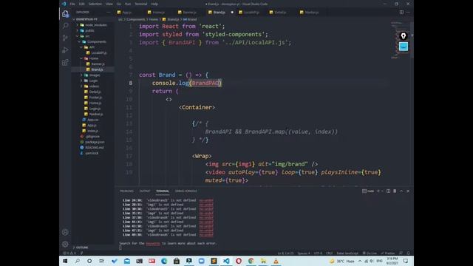The width and height of the screenshot is (473, 266).
Task: Open package.json in the explorer
Action: (x=95, y=142)
